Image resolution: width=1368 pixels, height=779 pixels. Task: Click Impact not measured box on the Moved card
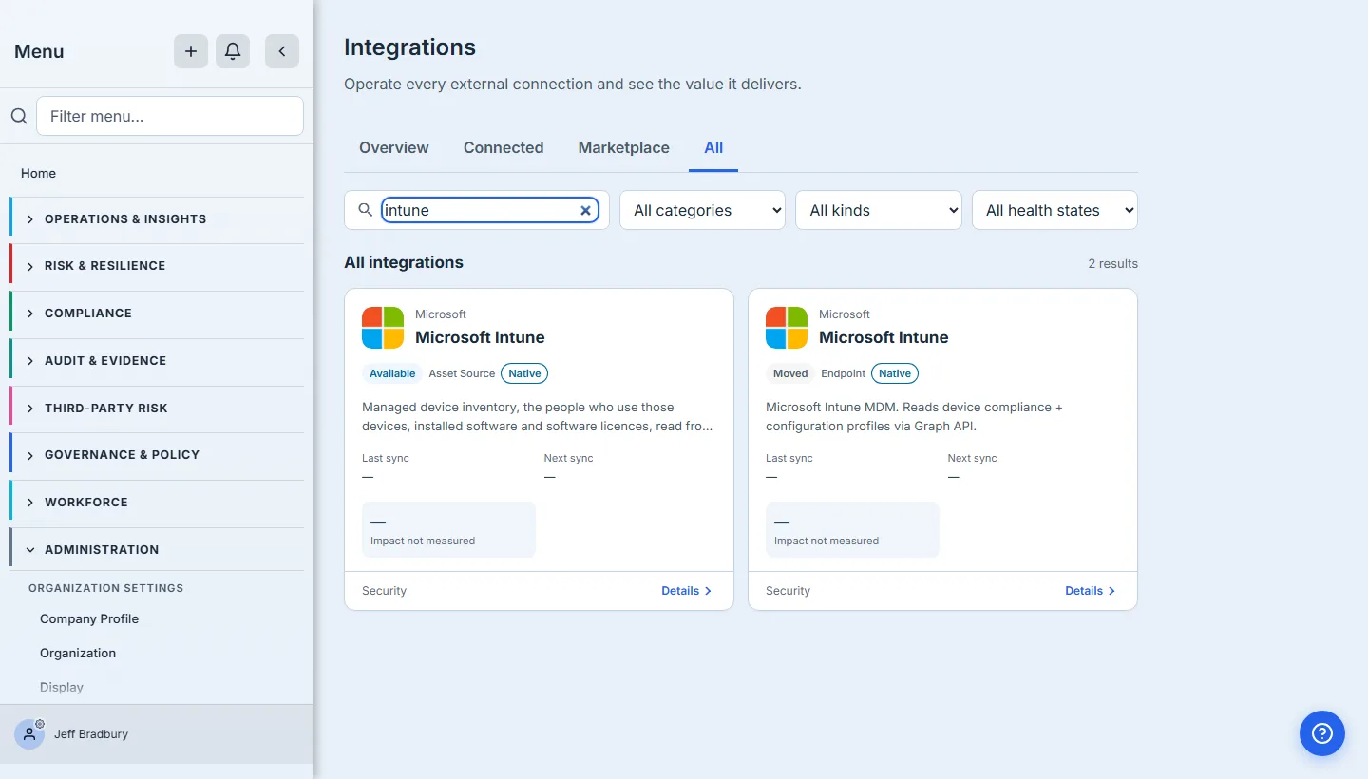pos(852,530)
